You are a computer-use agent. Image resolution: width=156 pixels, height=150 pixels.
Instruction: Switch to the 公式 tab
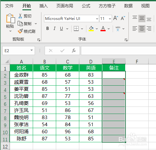coord(86,6)
